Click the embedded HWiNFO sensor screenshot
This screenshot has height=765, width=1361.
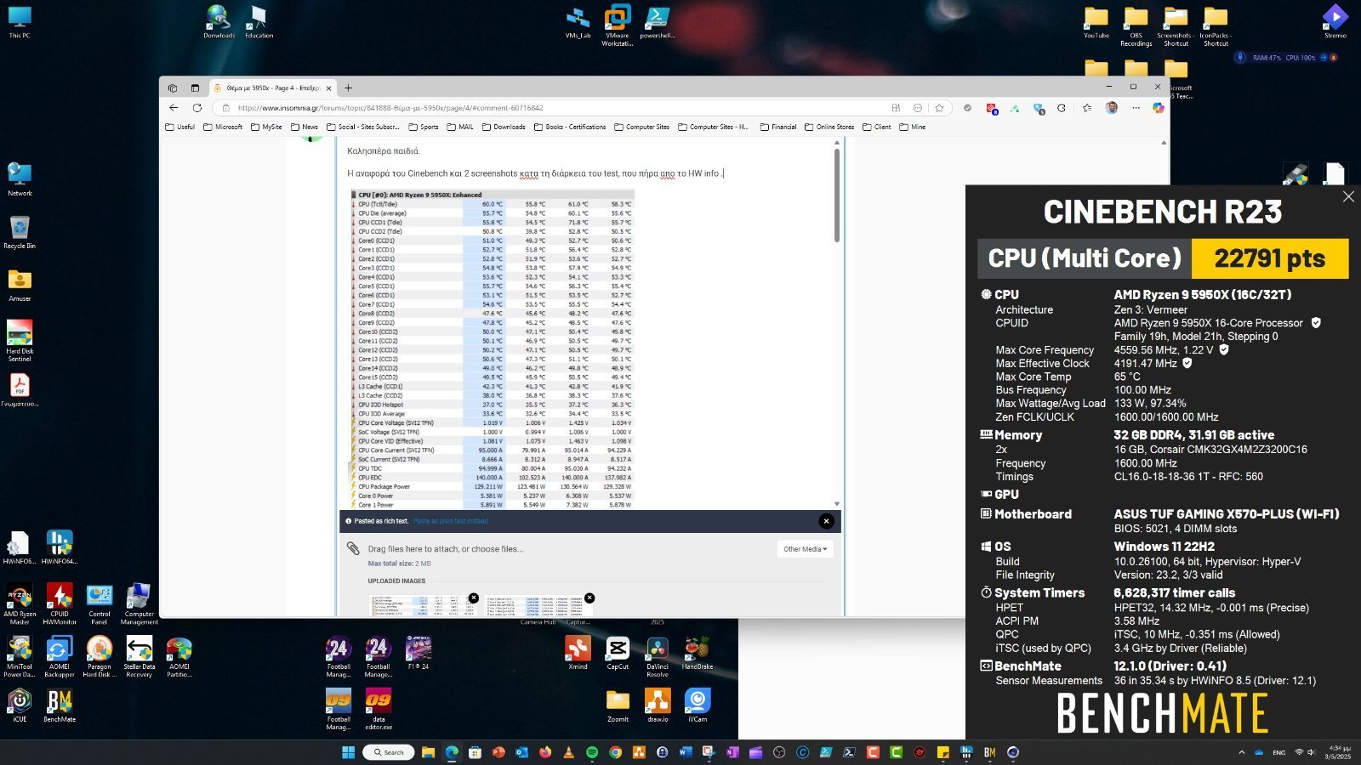pos(492,349)
